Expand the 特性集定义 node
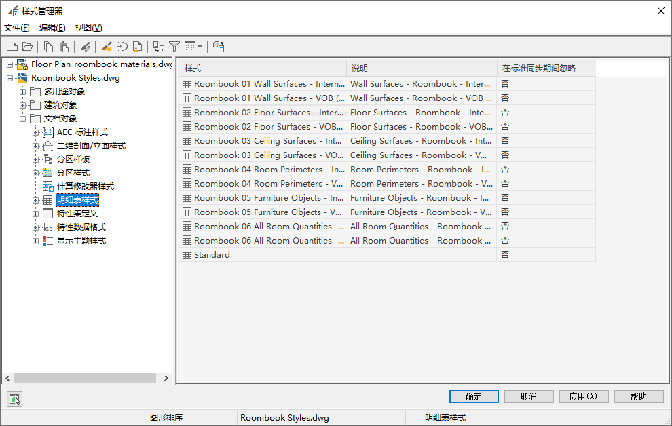 tap(35, 214)
